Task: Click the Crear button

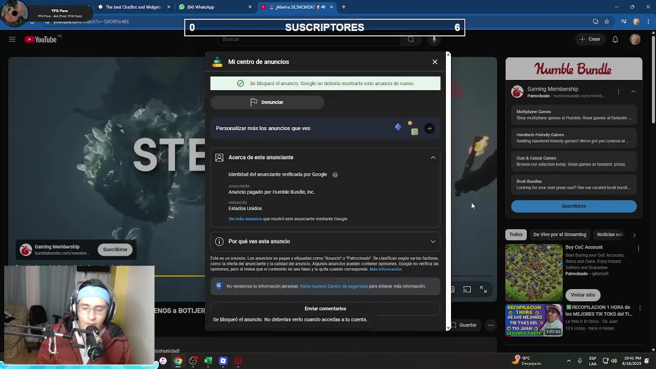Action: click(589, 39)
